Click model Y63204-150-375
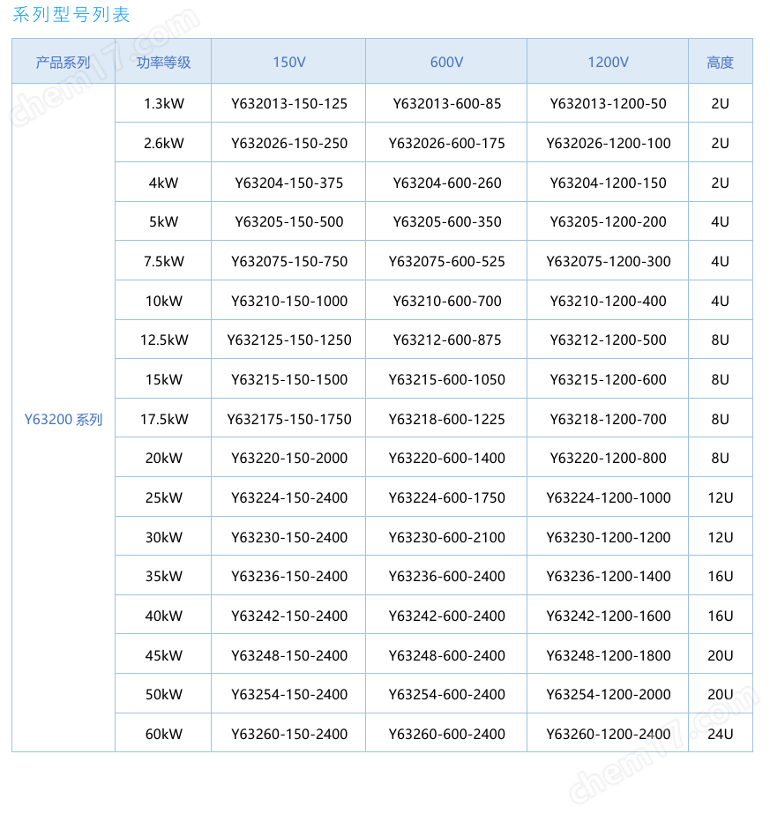770x814 pixels. [x=289, y=183]
